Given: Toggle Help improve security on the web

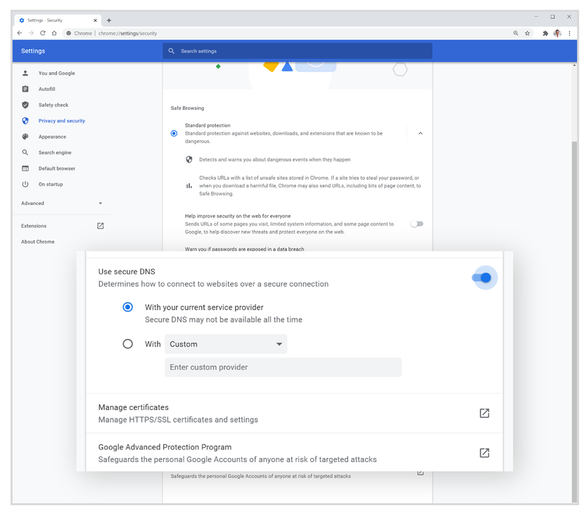Looking at the screenshot, I should (416, 224).
